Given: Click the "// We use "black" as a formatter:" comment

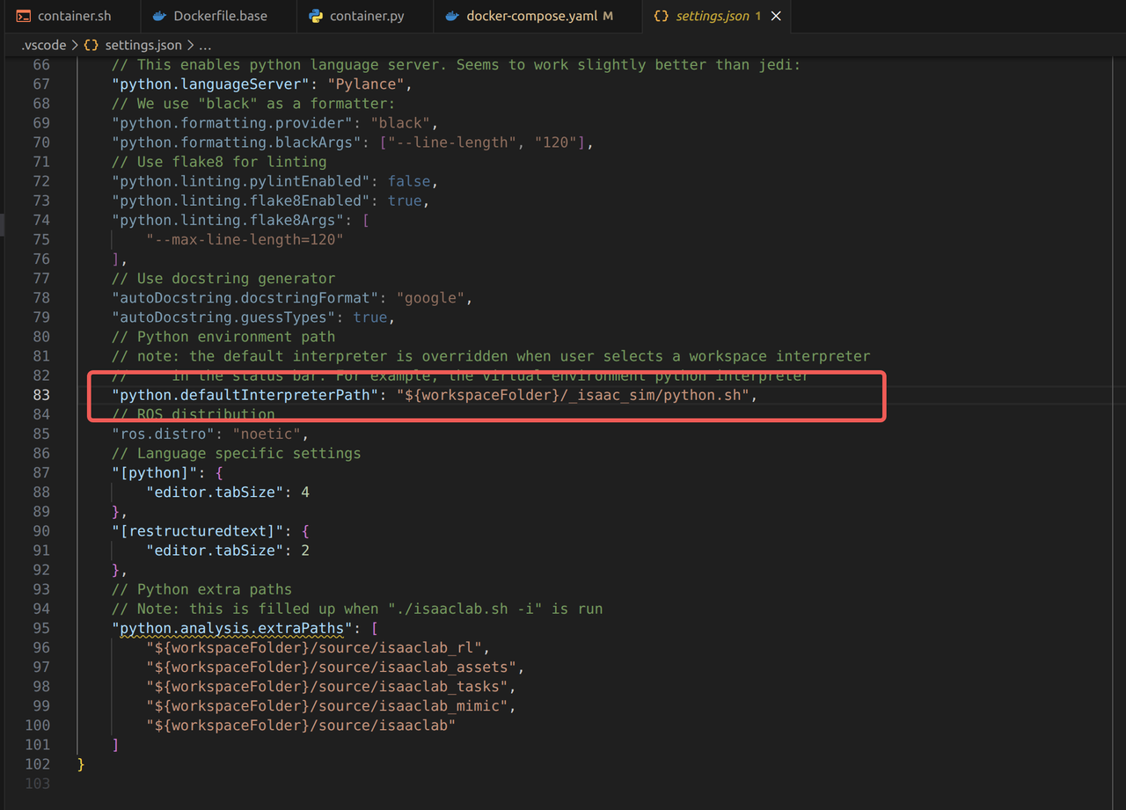Looking at the screenshot, I should (254, 104).
